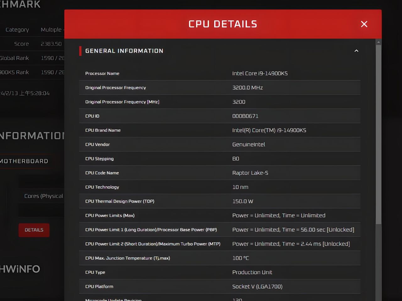Close the CPU Details dialog

(364, 24)
